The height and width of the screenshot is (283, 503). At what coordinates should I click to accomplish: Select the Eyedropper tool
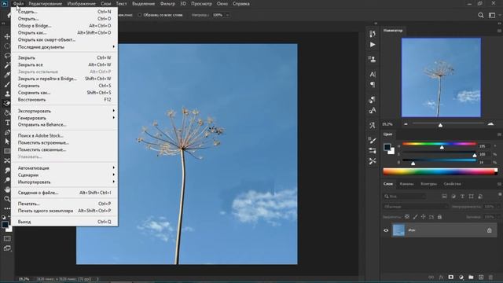[x=7, y=75]
